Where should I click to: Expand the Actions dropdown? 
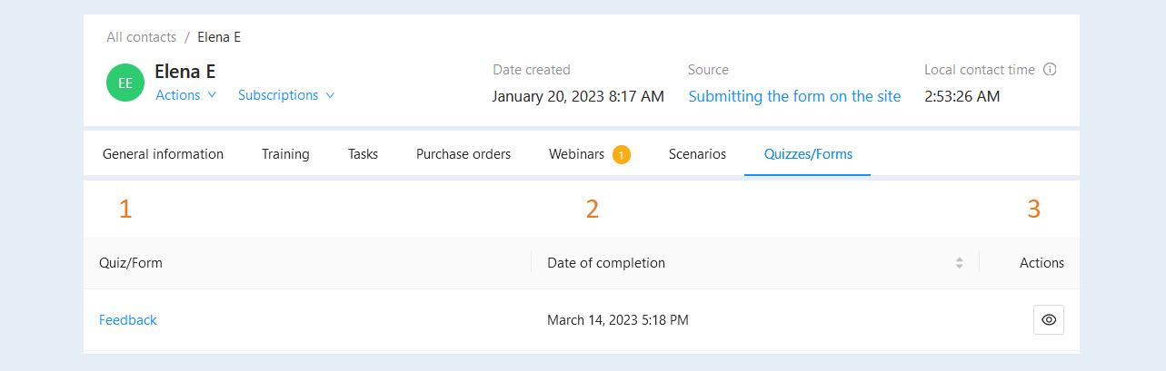(185, 95)
